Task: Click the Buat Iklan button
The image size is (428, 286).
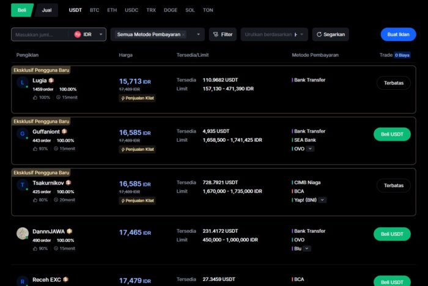Action: pyautogui.click(x=398, y=34)
